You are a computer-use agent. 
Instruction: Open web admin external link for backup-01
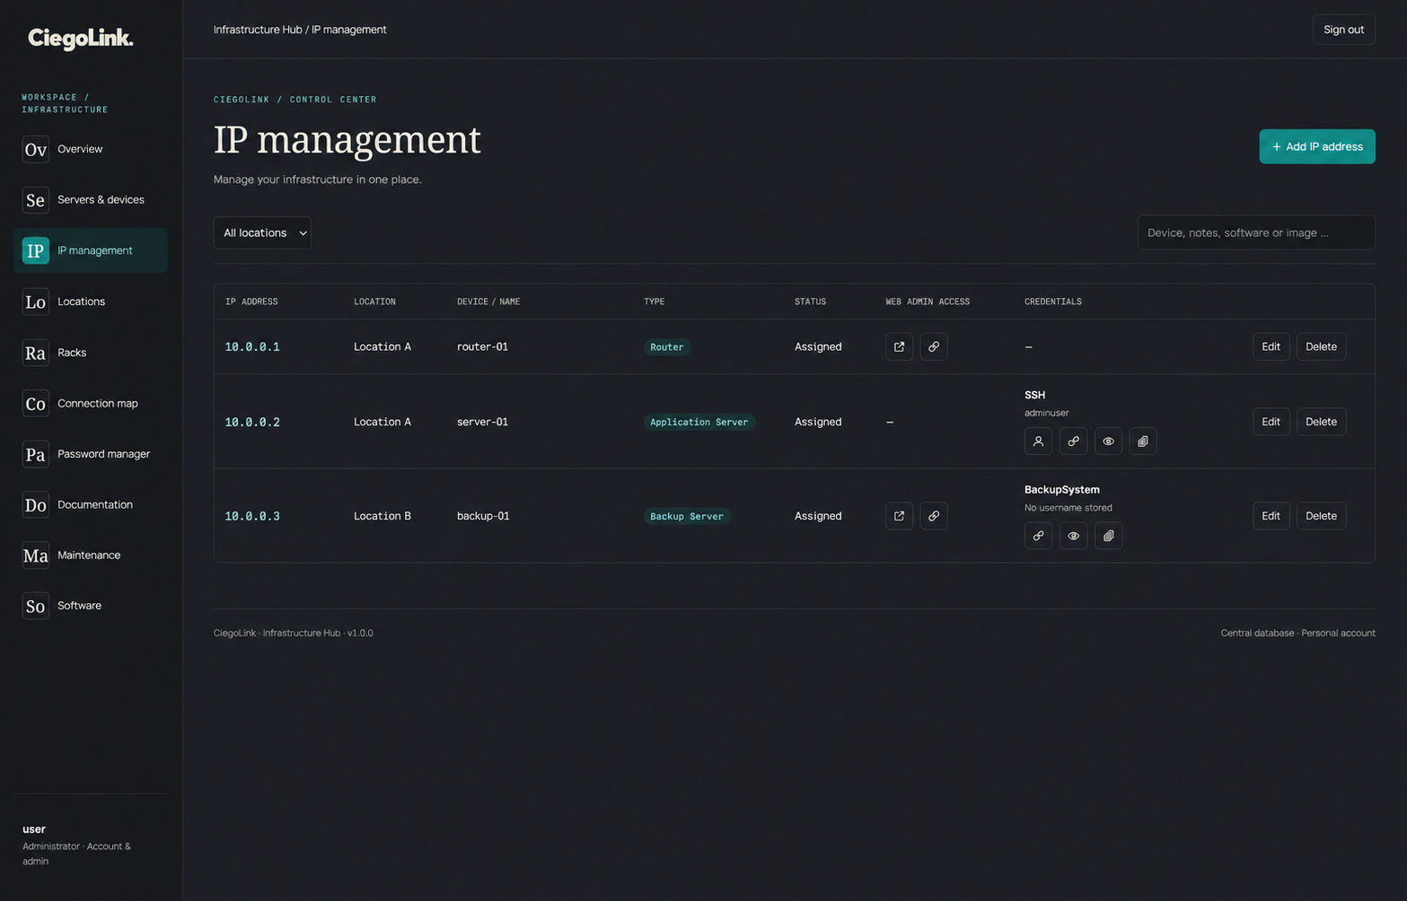pyautogui.click(x=899, y=516)
